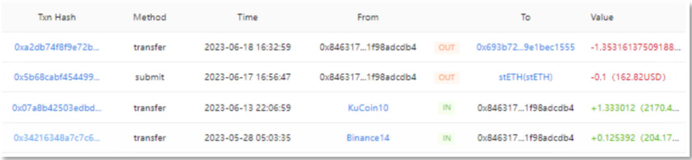Click the IN badge on the Binance14 row

[x=446, y=138]
